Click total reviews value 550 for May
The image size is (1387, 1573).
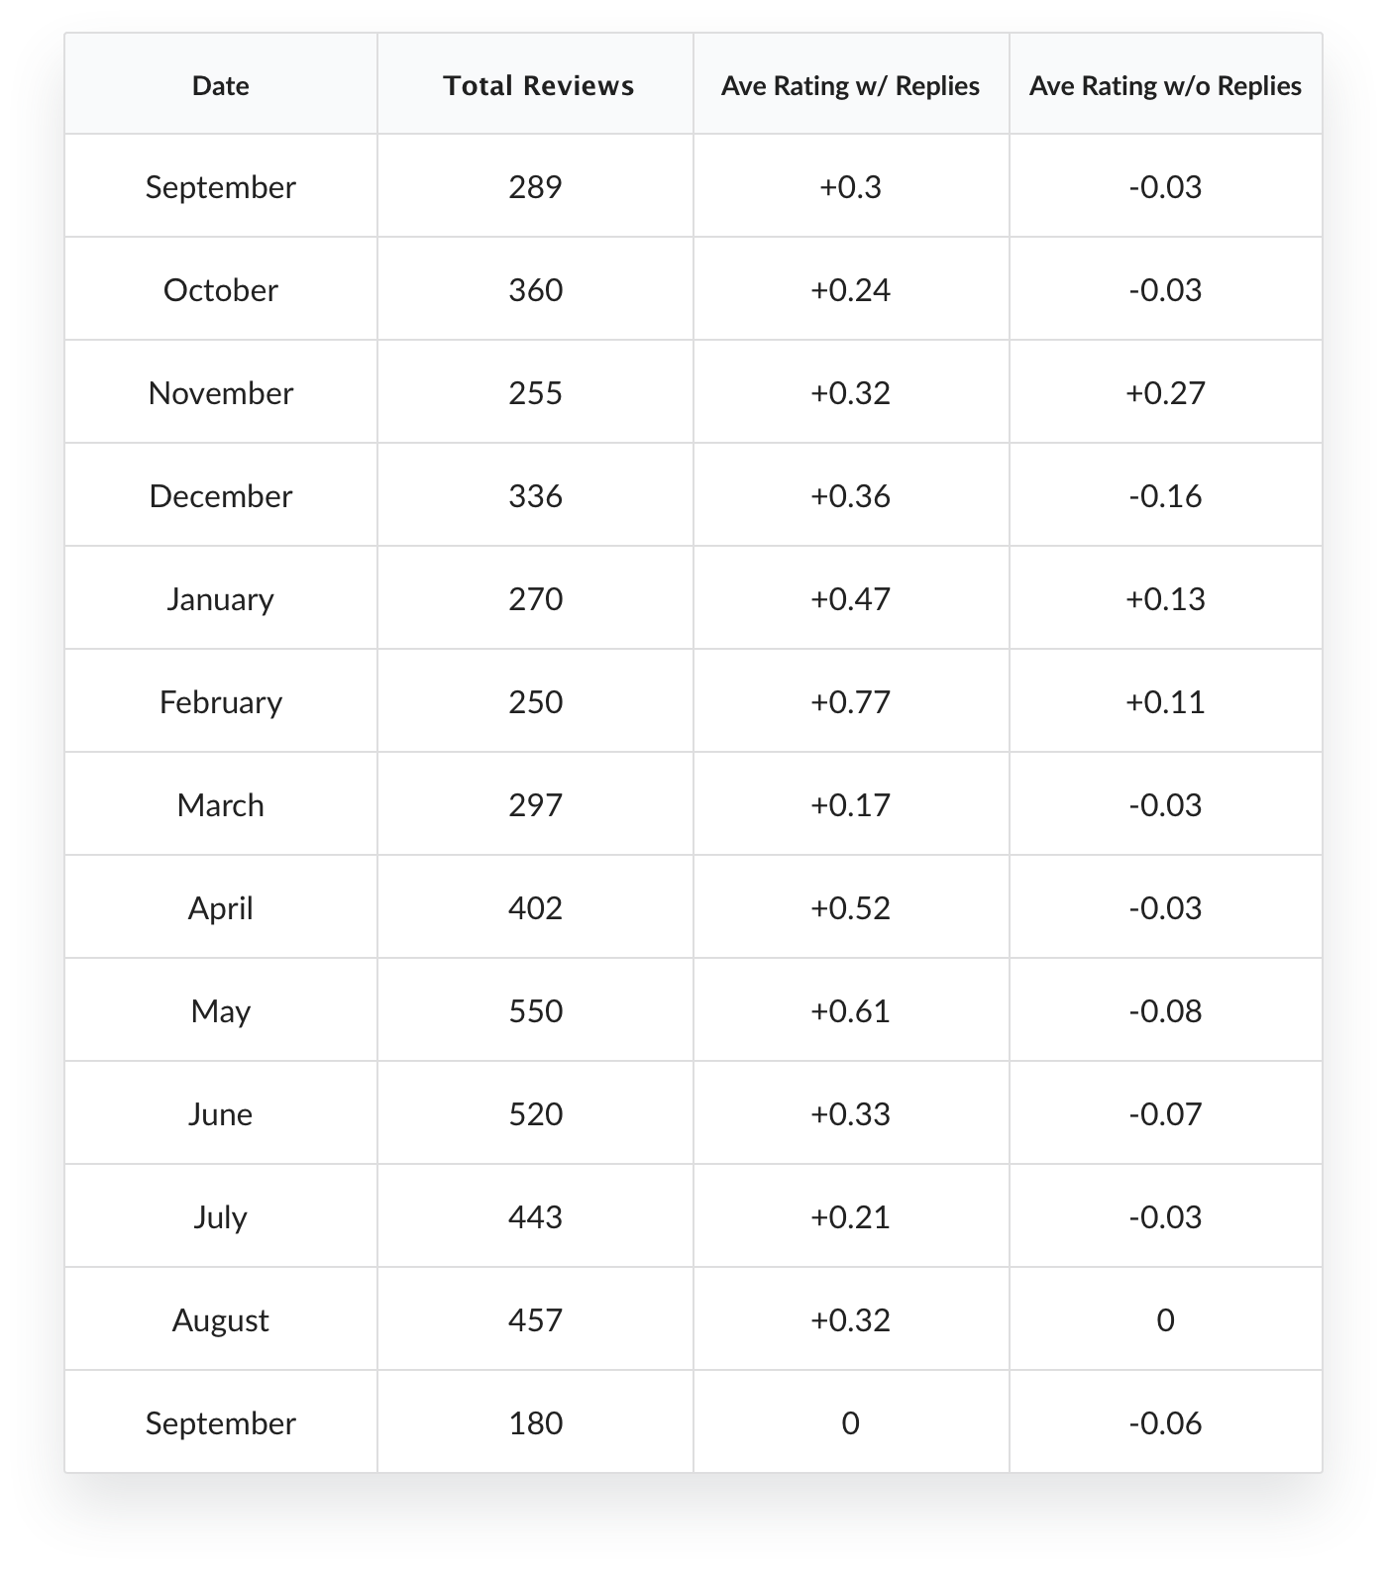pyautogui.click(x=535, y=1011)
